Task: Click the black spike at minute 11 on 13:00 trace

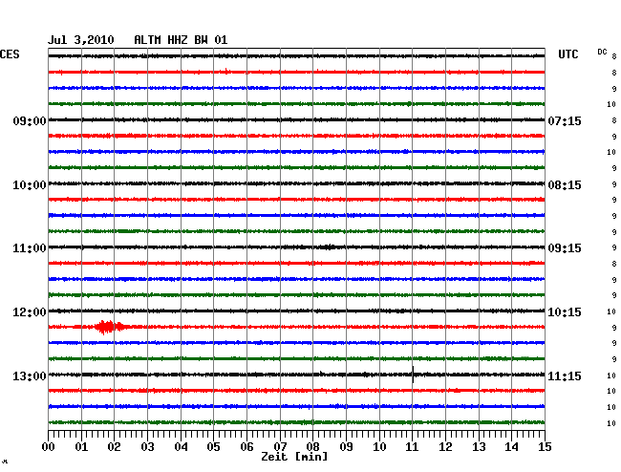Action: (x=413, y=375)
